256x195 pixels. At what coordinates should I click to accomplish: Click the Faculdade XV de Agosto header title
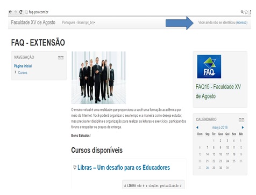point(33,22)
